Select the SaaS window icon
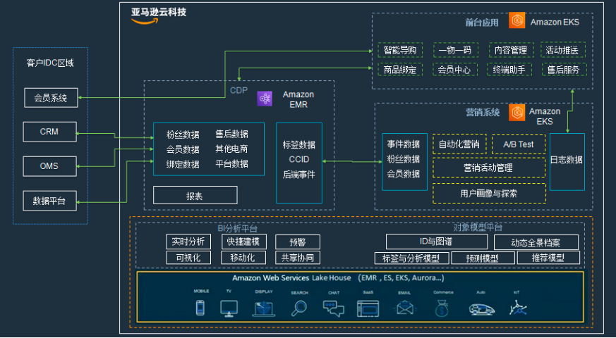Image resolution: width=616 pixels, height=338 pixels. [368, 308]
